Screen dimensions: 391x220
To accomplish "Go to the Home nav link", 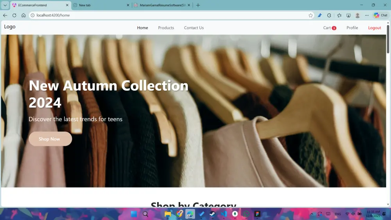I will coord(142,28).
